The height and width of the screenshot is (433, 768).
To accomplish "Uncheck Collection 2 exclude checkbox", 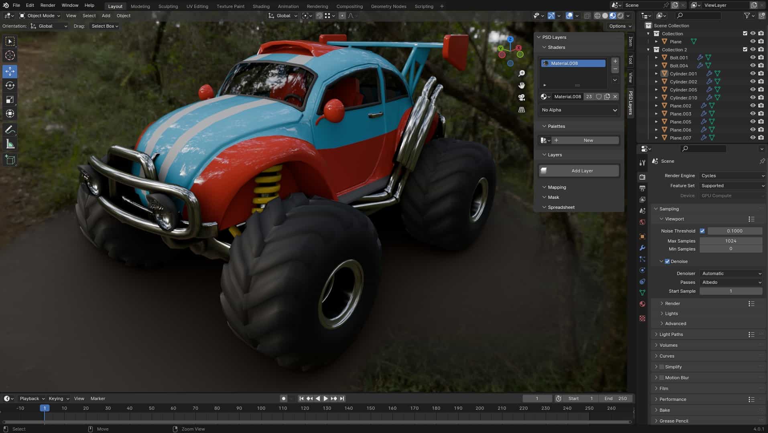I will coord(745,49).
